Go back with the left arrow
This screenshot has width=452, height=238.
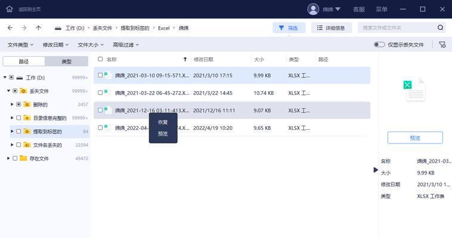click(x=10, y=28)
